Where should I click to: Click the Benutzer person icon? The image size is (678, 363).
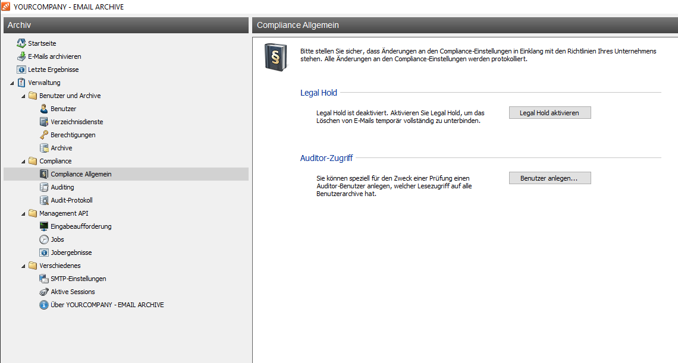pos(44,109)
